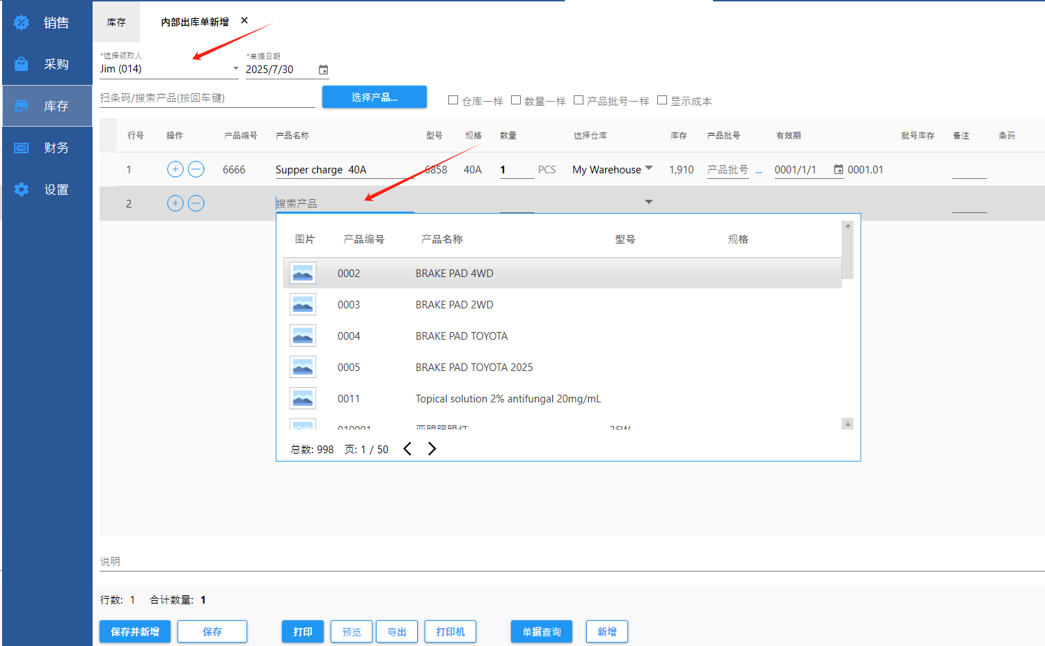Check the 显示成本 checkbox
Screen dimensions: 1045x646
pos(662,100)
